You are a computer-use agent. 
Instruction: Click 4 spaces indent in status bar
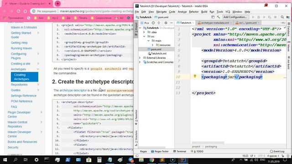273,156
